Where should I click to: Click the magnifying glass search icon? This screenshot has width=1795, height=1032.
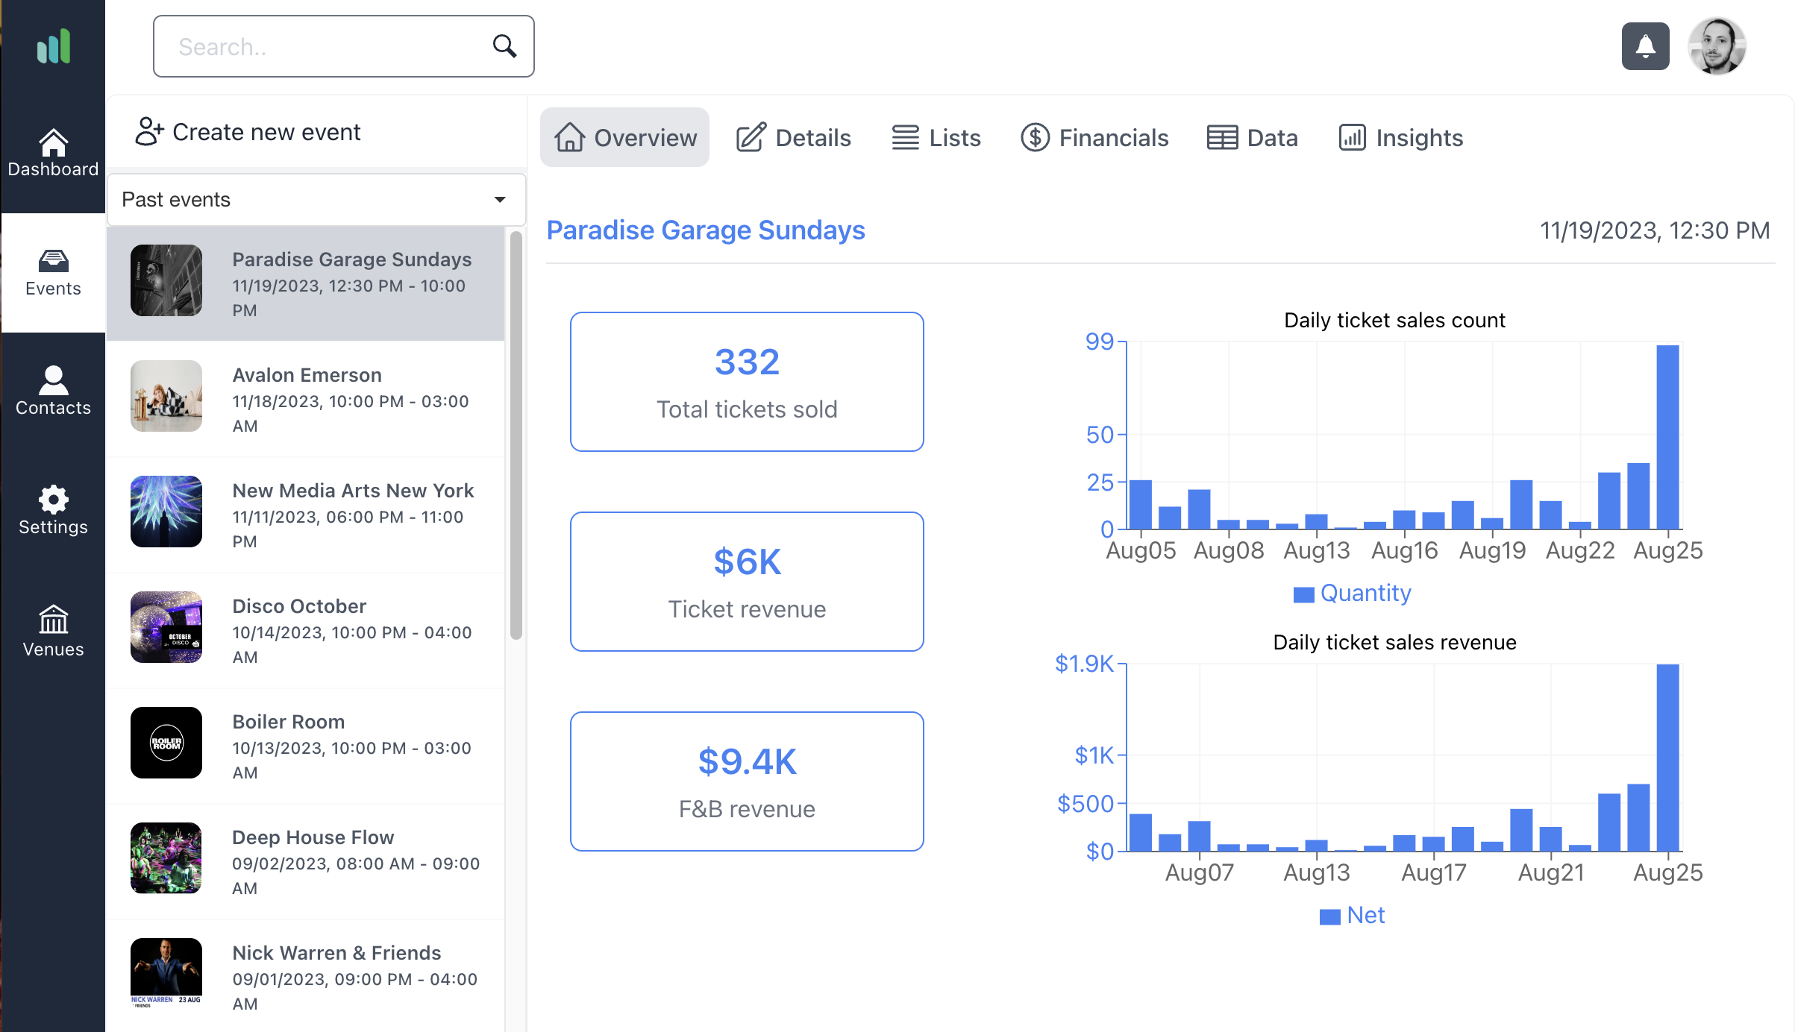point(504,46)
